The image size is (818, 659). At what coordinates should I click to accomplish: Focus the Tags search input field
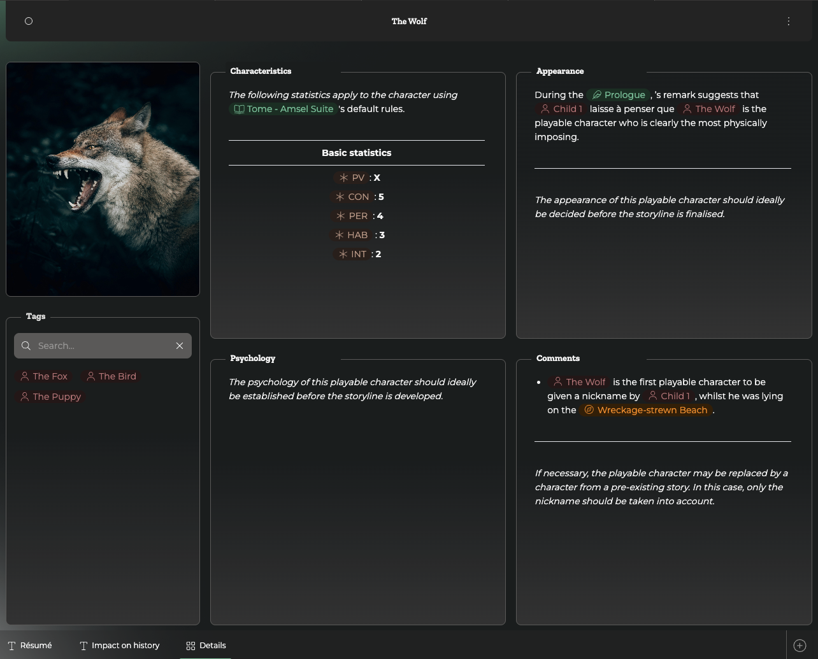pos(102,346)
